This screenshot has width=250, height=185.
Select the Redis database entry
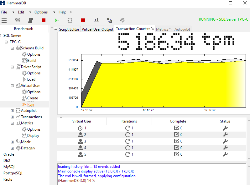[8, 179]
